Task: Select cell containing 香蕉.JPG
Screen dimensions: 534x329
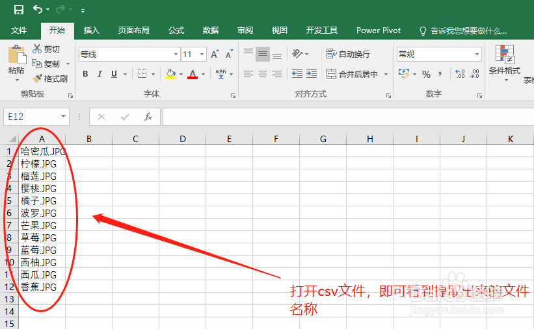Action: tap(42, 287)
